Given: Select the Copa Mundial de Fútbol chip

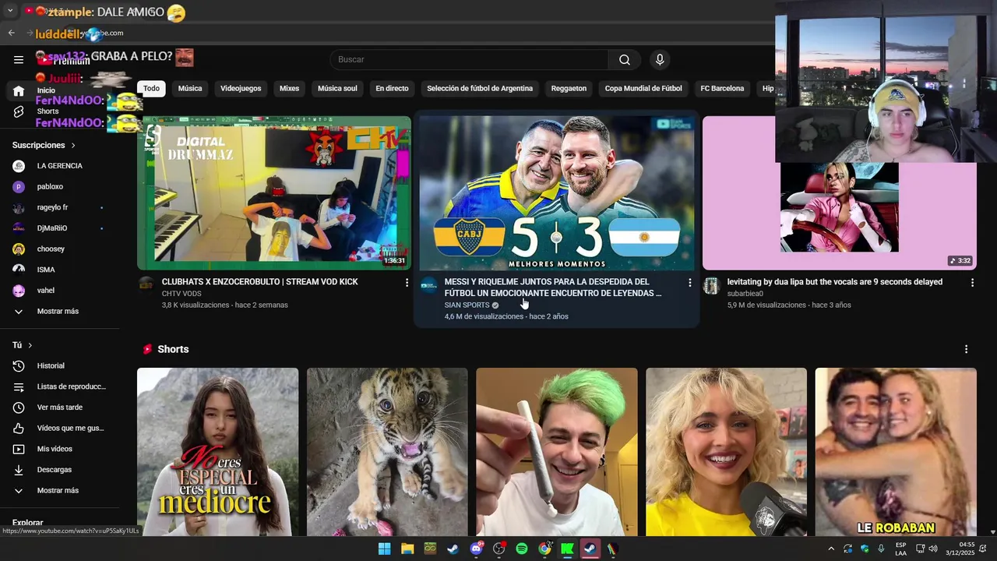Looking at the screenshot, I should tap(643, 89).
